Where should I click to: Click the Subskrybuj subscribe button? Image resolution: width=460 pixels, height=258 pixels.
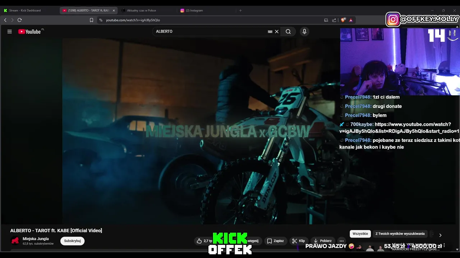coord(72,241)
